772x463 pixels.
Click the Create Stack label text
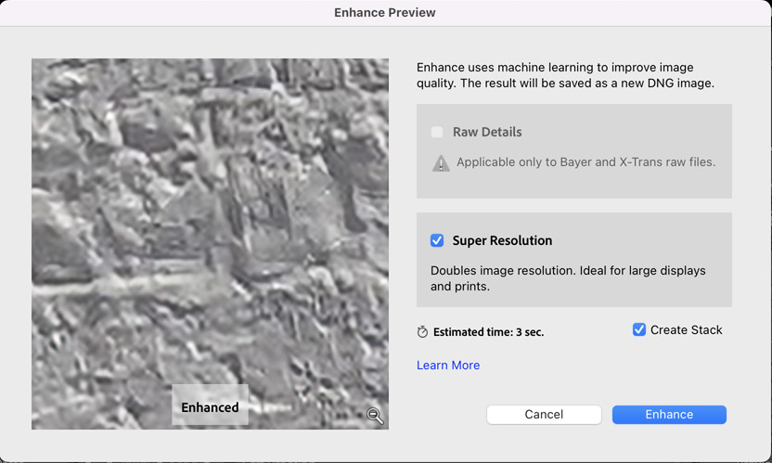(687, 329)
